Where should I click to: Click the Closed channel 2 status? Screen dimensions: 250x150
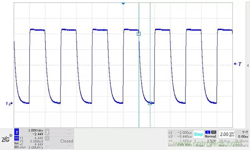click(67, 141)
